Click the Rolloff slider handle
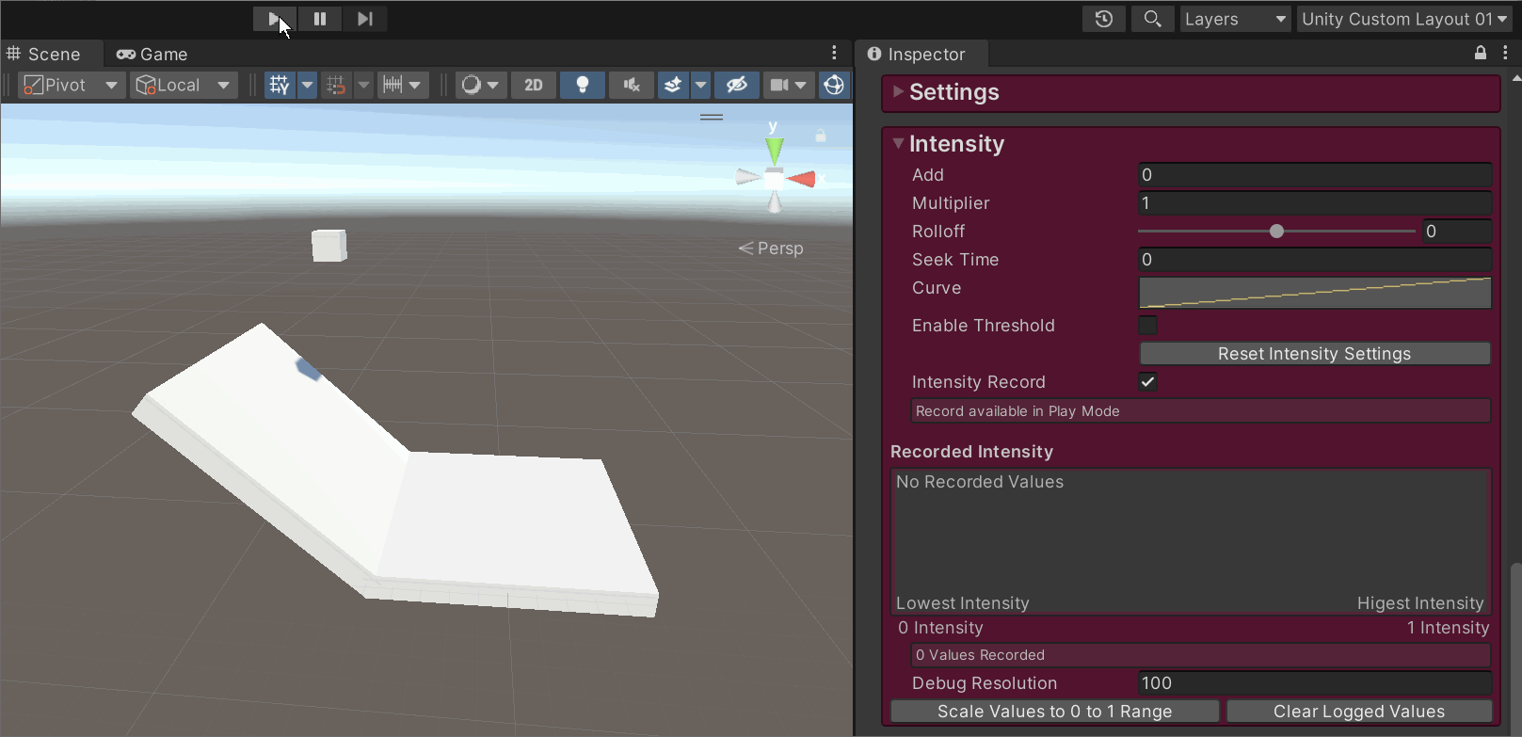This screenshot has height=737, width=1522. (1276, 231)
